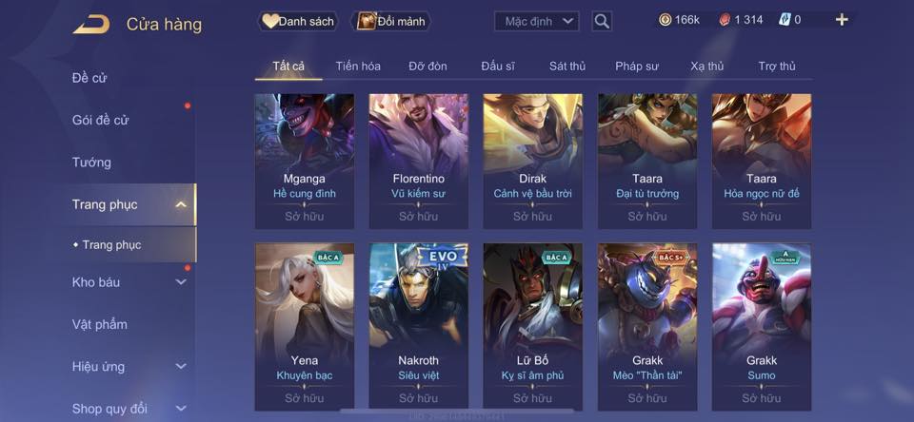Image resolution: width=914 pixels, height=422 pixels.
Task: Click the plus icon to add currency
Action: pyautogui.click(x=841, y=20)
